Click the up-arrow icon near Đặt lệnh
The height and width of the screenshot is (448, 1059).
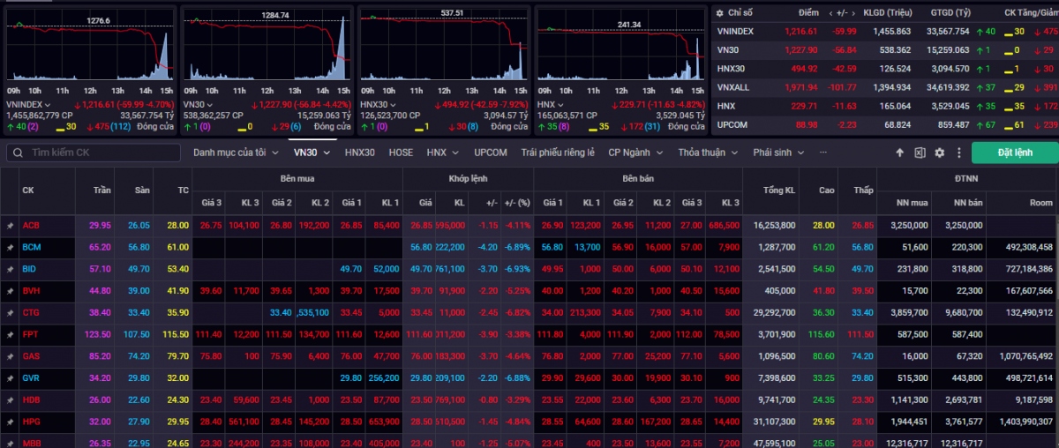899,153
